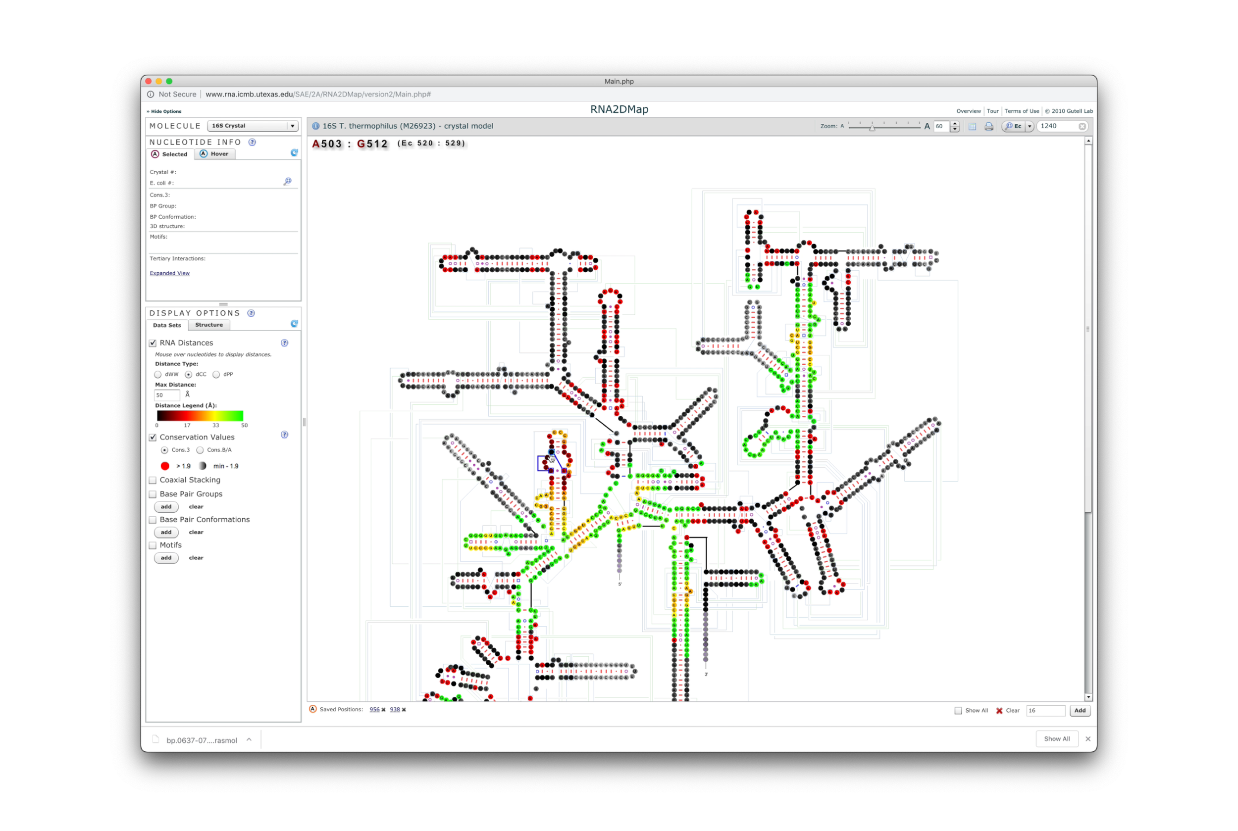
Task: Click the E. coli # lookup magnifier icon
Action: [x=287, y=181]
